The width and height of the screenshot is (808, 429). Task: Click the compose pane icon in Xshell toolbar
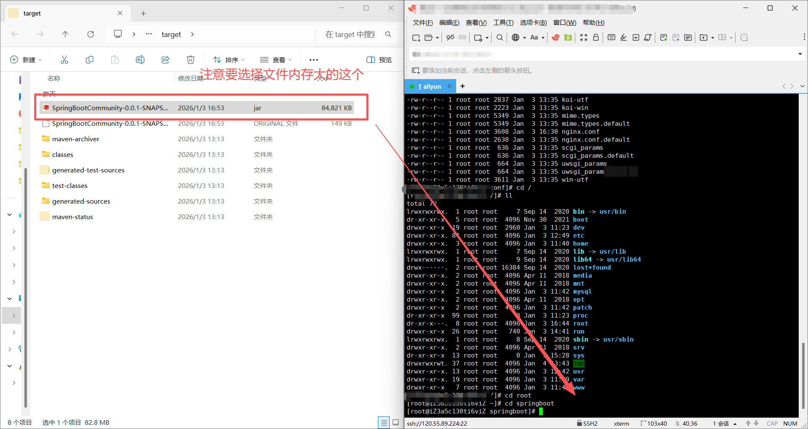click(x=688, y=37)
